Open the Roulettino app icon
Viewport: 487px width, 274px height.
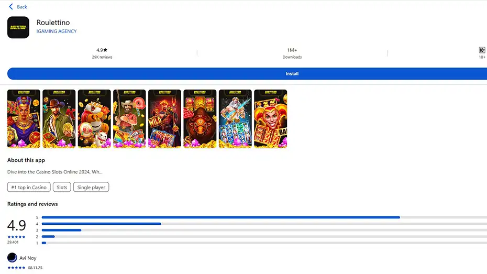[x=18, y=27]
